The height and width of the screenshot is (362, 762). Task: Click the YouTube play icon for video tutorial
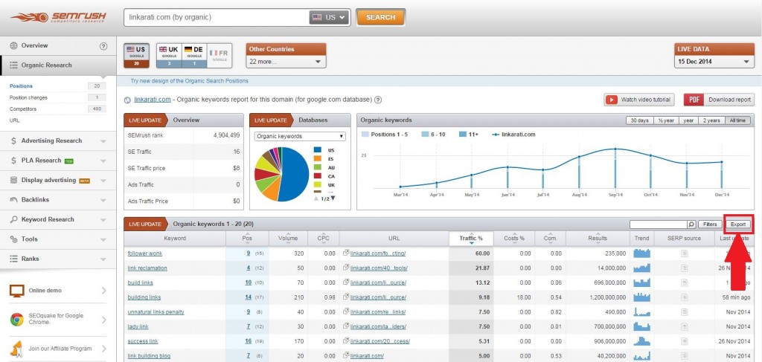(612, 100)
